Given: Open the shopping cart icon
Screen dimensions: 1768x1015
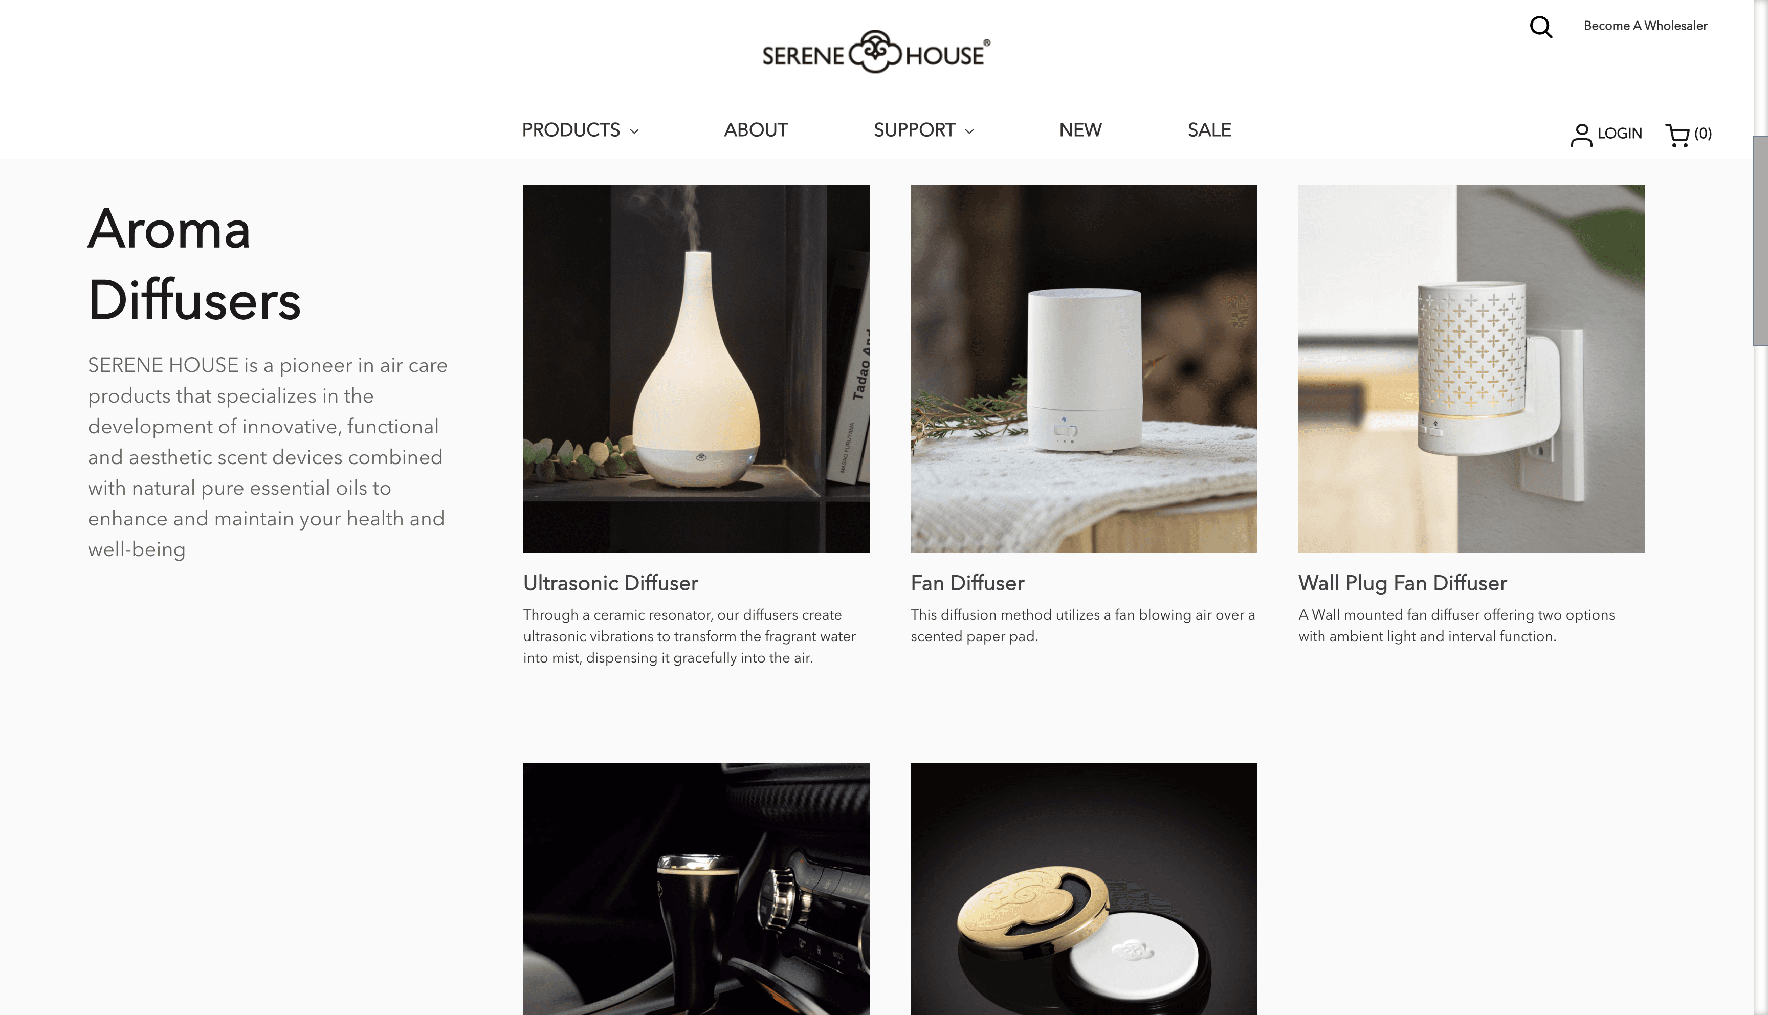Looking at the screenshot, I should coord(1677,135).
